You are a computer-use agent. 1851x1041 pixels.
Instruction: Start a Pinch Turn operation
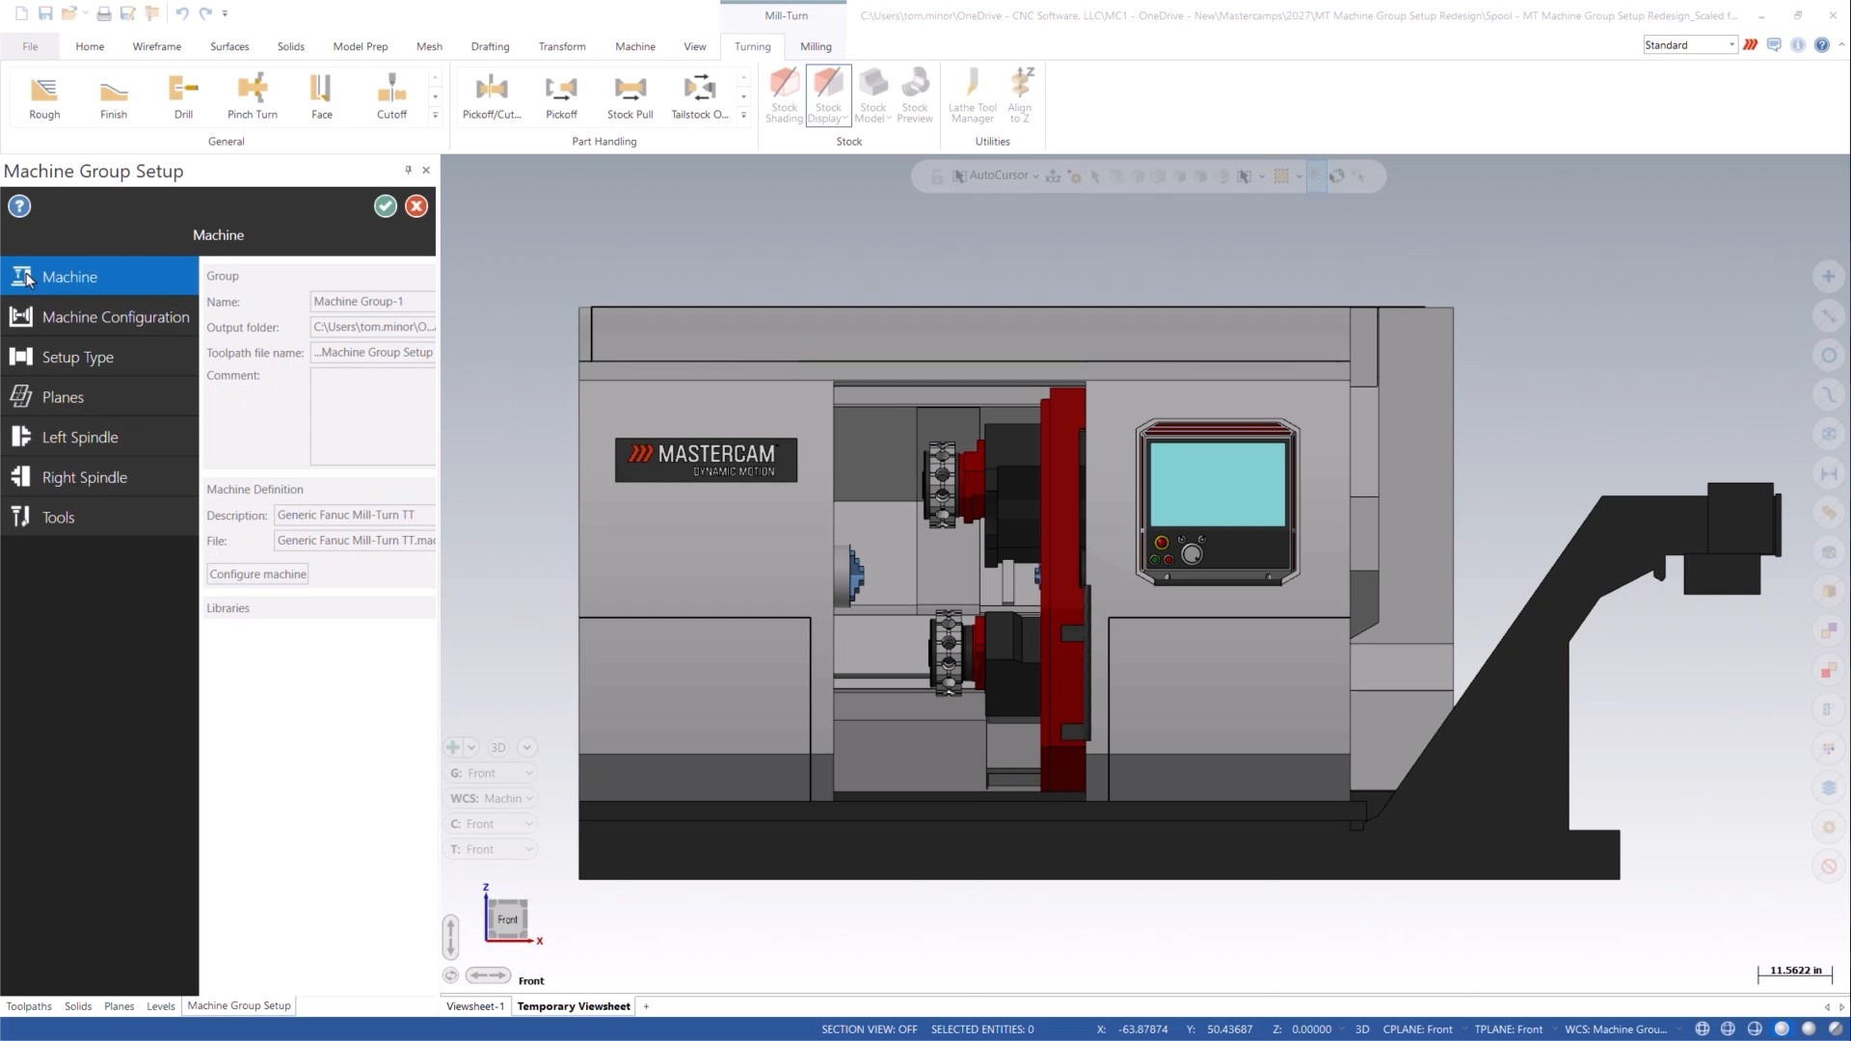(253, 97)
